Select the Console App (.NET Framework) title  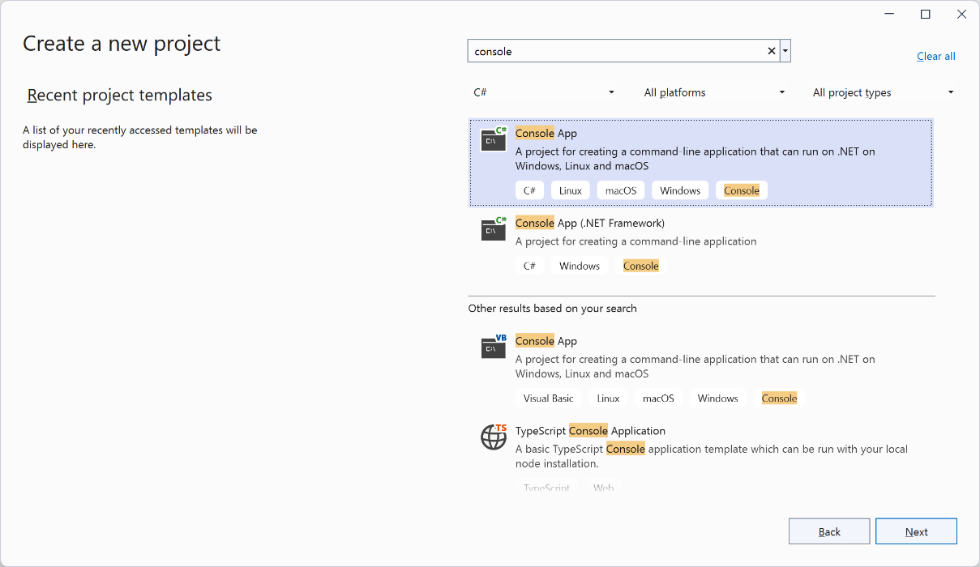tap(590, 223)
